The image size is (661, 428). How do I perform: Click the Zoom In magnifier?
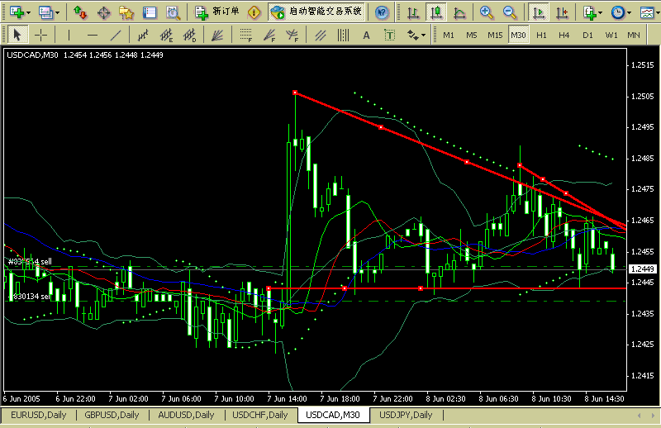(x=487, y=12)
